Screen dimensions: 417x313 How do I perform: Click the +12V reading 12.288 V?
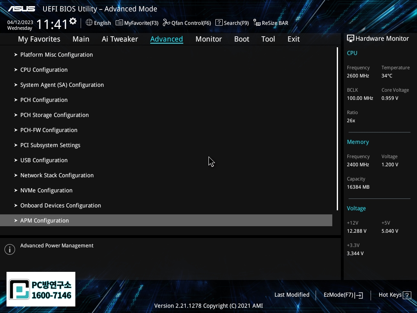pos(356,231)
